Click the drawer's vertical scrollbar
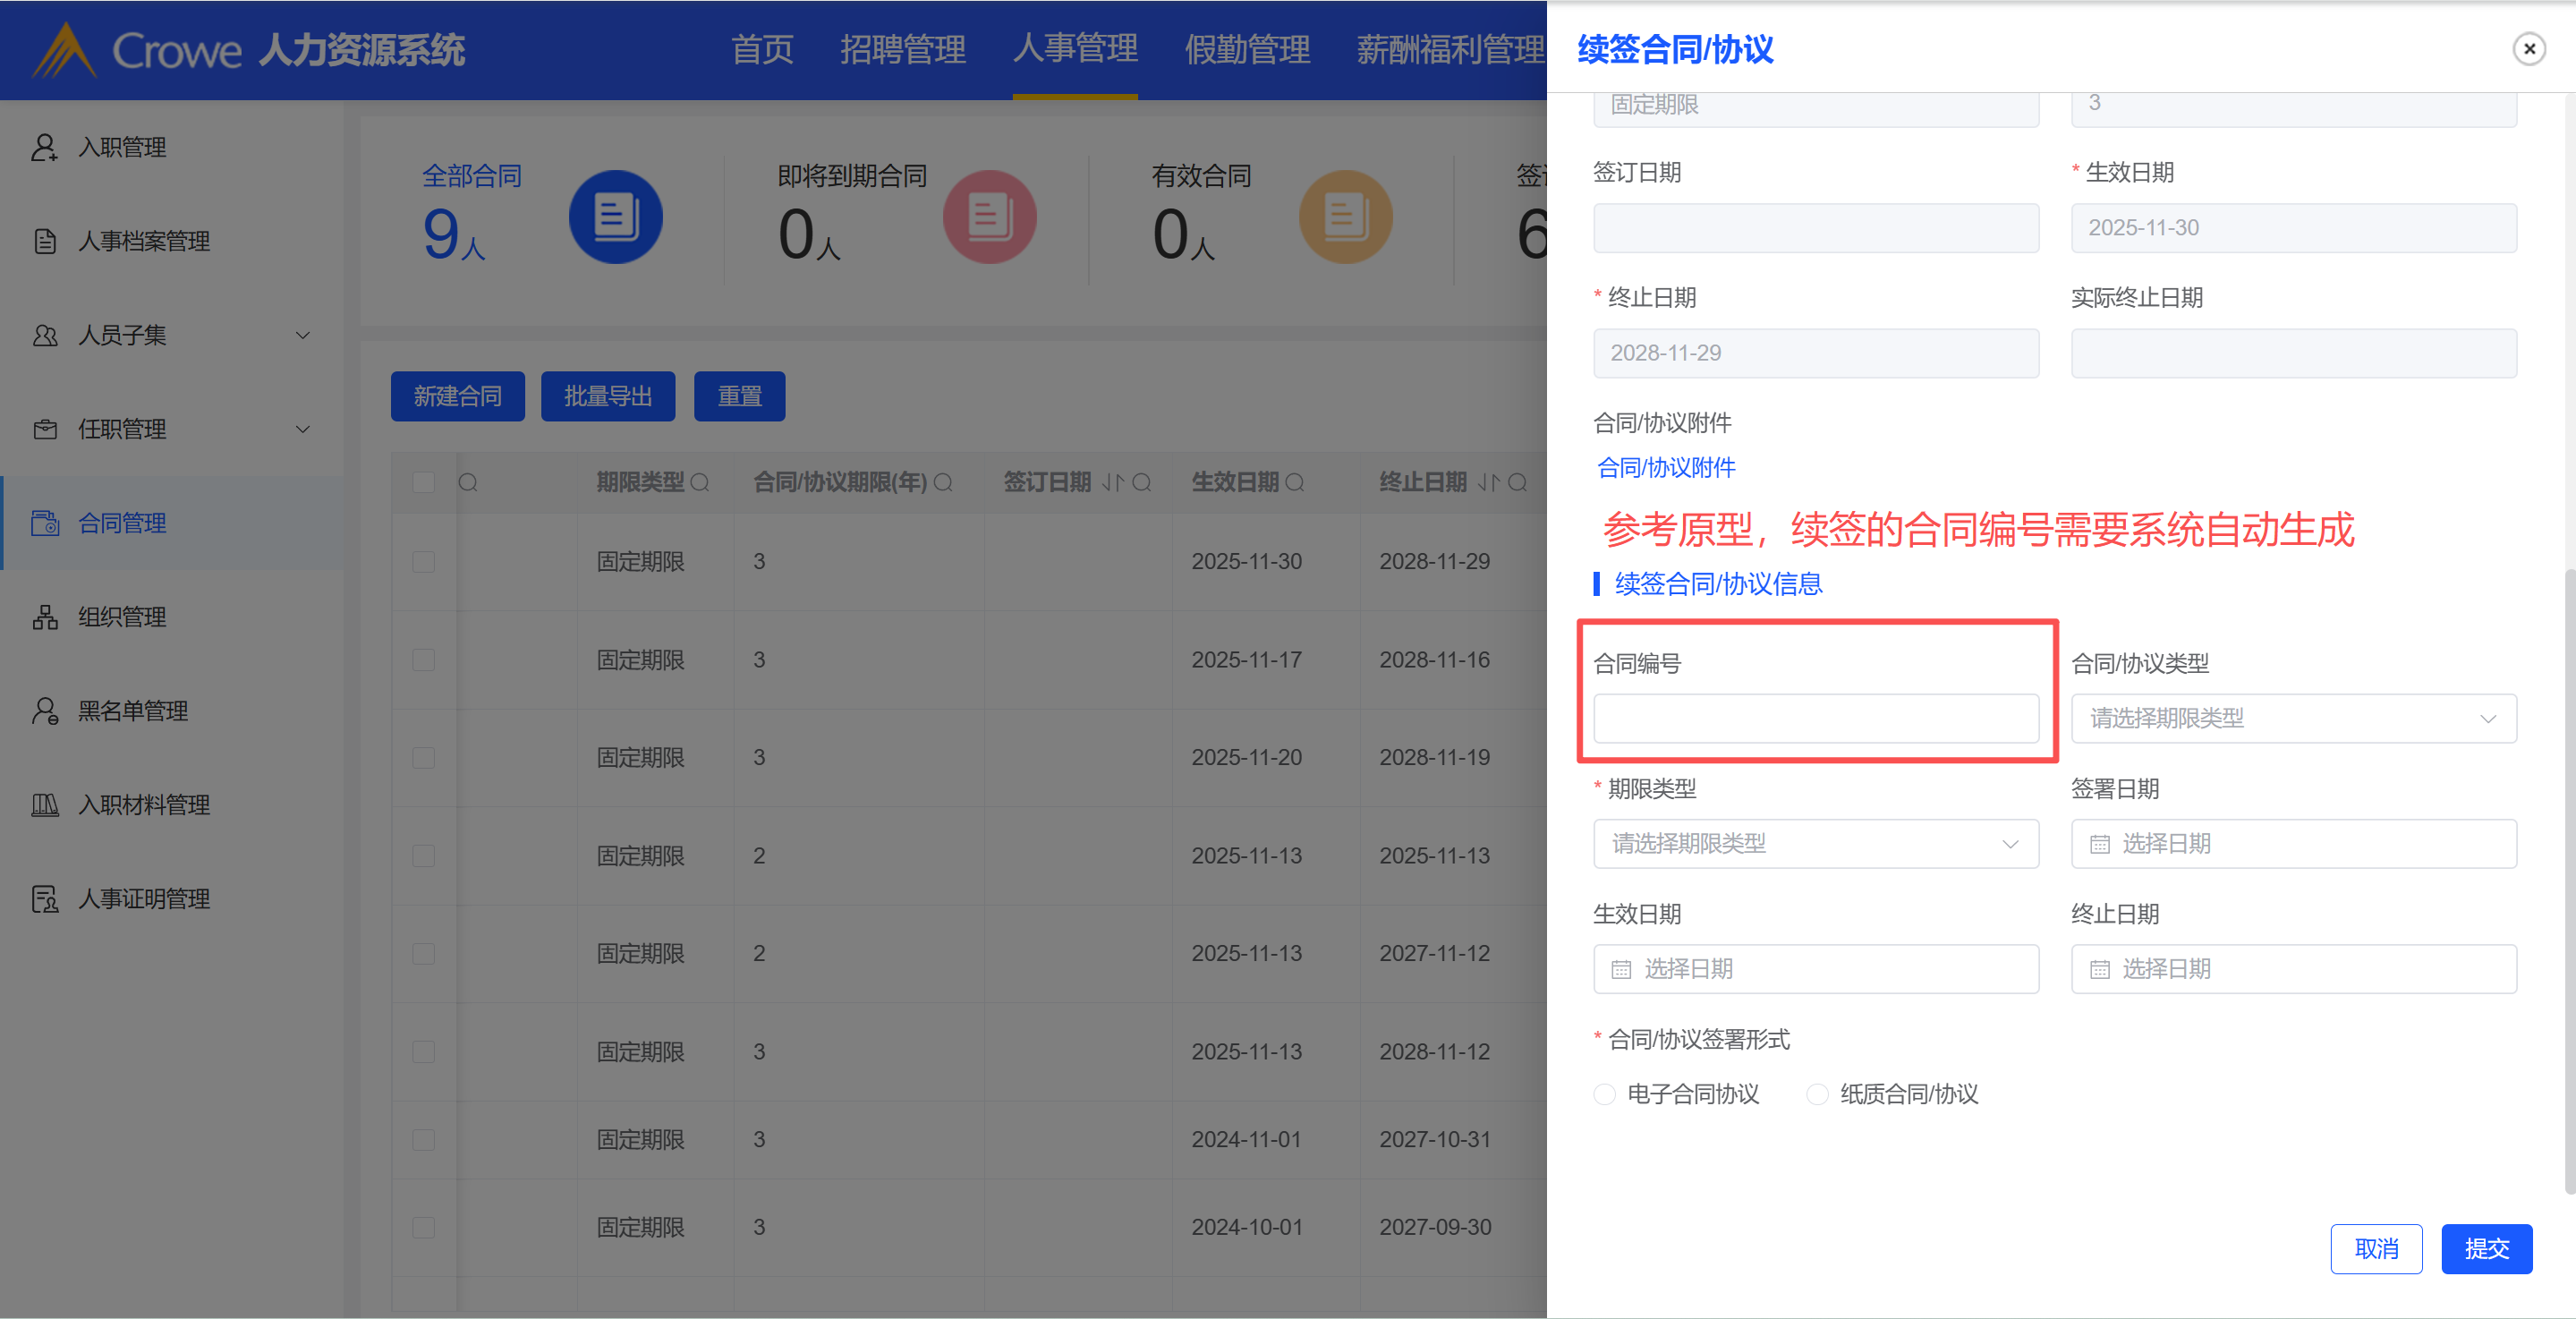This screenshot has height=1319, width=2576. point(2568,880)
